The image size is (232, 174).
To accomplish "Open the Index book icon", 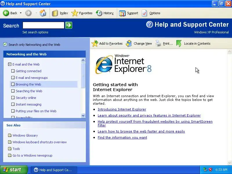I will click(55, 13).
